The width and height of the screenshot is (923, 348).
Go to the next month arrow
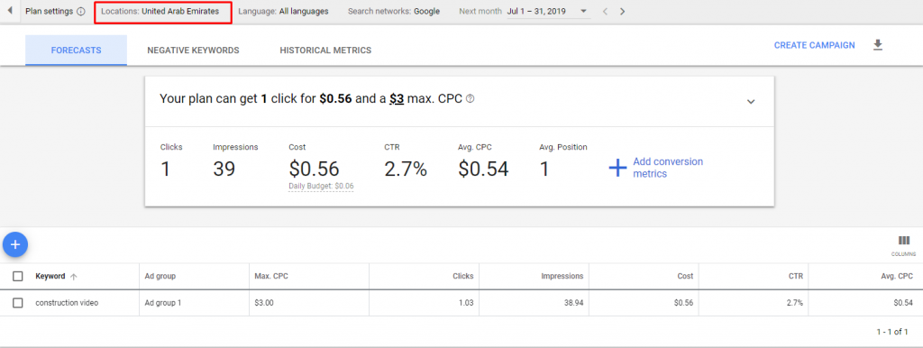pos(622,11)
